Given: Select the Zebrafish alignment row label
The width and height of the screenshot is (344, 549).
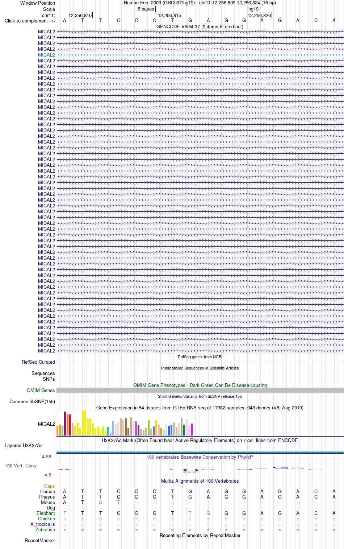Looking at the screenshot, I should pos(45,529).
